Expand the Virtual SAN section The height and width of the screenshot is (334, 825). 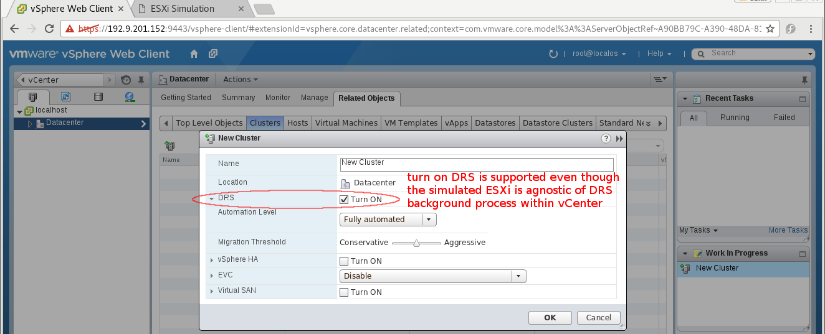212,290
